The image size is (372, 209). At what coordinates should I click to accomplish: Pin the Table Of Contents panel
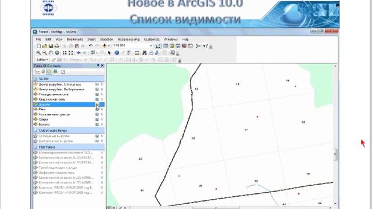tap(98, 66)
